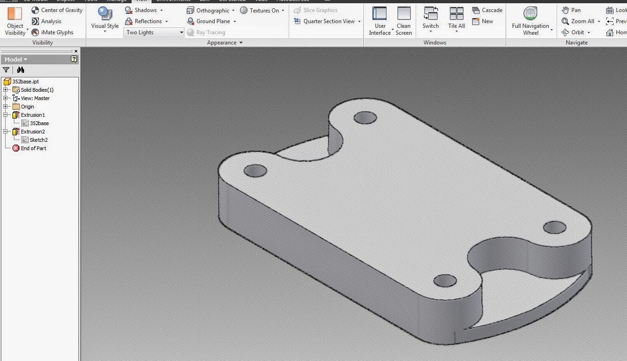Activate Clean Screen mode
Screen dimensions: 627x361
coord(404,21)
